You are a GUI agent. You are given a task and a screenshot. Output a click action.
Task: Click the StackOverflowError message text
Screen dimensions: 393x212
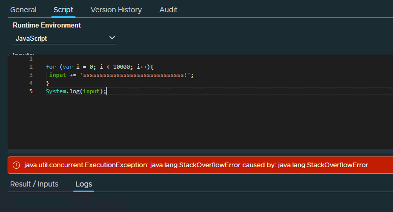click(196, 165)
